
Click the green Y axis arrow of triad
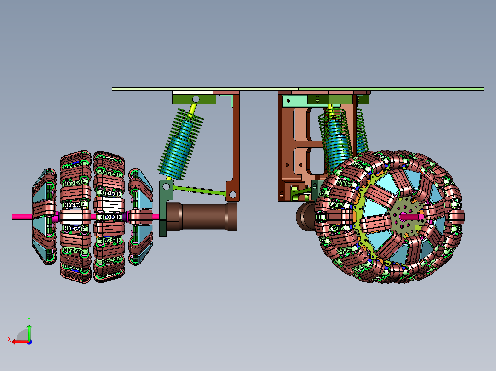pyautogui.click(x=29, y=332)
